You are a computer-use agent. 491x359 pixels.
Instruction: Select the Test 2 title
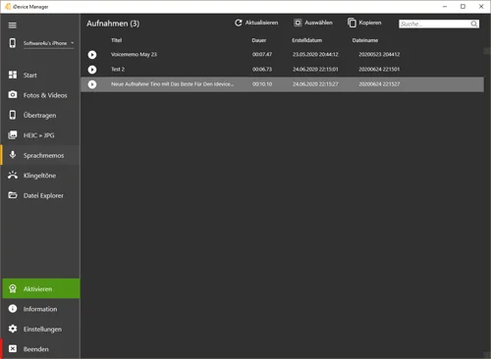coord(118,70)
